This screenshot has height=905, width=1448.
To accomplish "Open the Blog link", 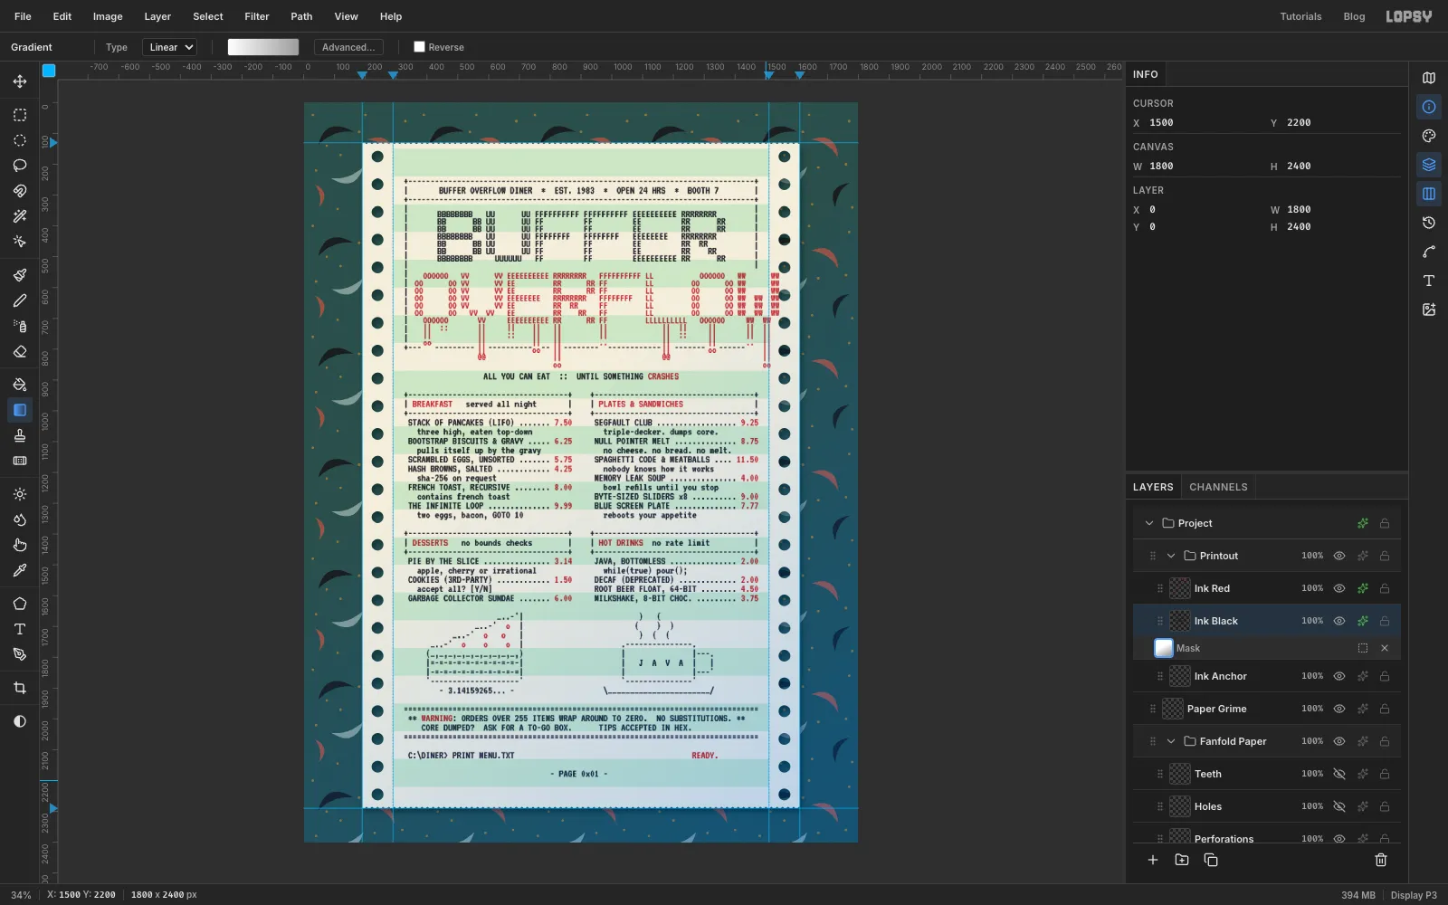I will tap(1354, 16).
